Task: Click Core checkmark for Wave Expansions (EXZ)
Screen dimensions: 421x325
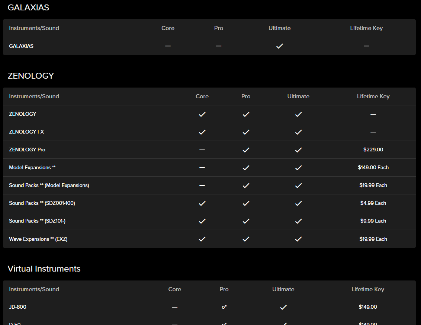Action: pos(202,239)
